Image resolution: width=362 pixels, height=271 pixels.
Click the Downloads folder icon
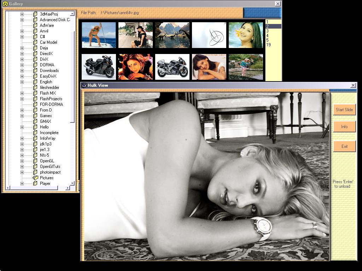click(35, 71)
